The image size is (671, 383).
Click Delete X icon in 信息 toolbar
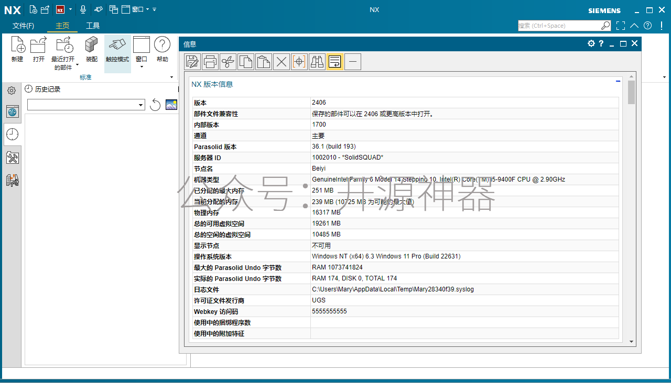click(x=282, y=62)
